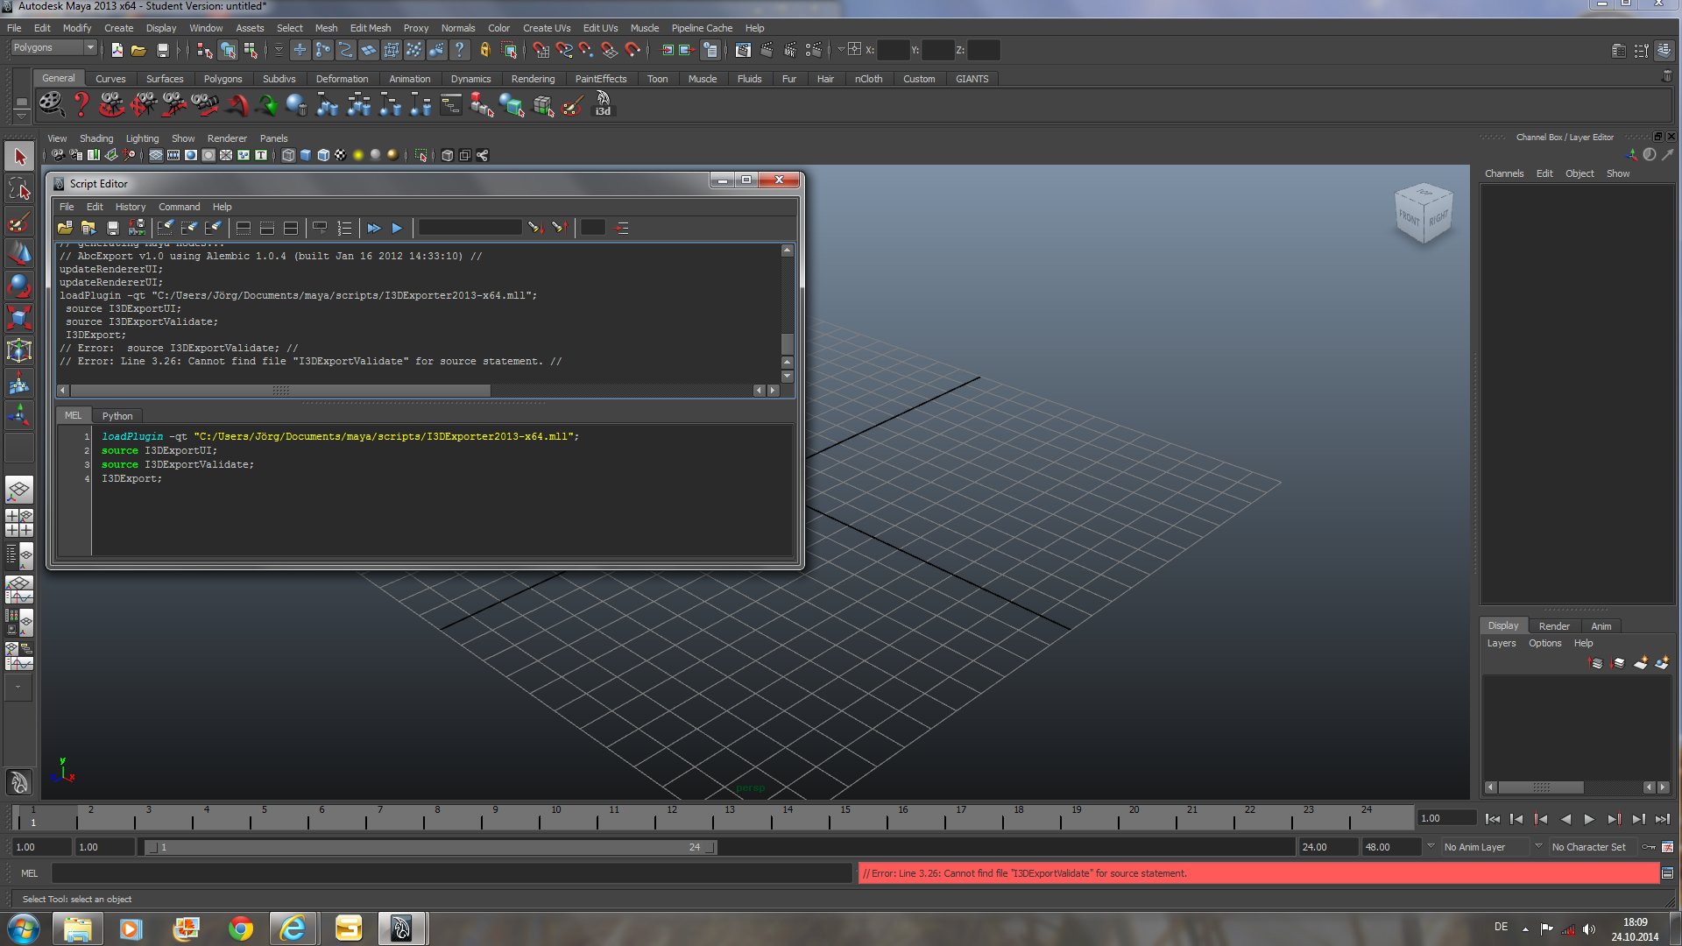1682x946 pixels.
Task: Click the Snap to Grids magnet icon
Action: coord(541,50)
